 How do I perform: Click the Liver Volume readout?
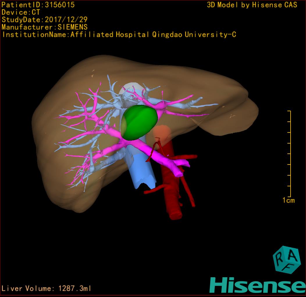point(47,289)
